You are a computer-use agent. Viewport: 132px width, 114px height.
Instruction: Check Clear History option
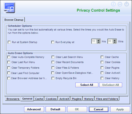(102, 78)
